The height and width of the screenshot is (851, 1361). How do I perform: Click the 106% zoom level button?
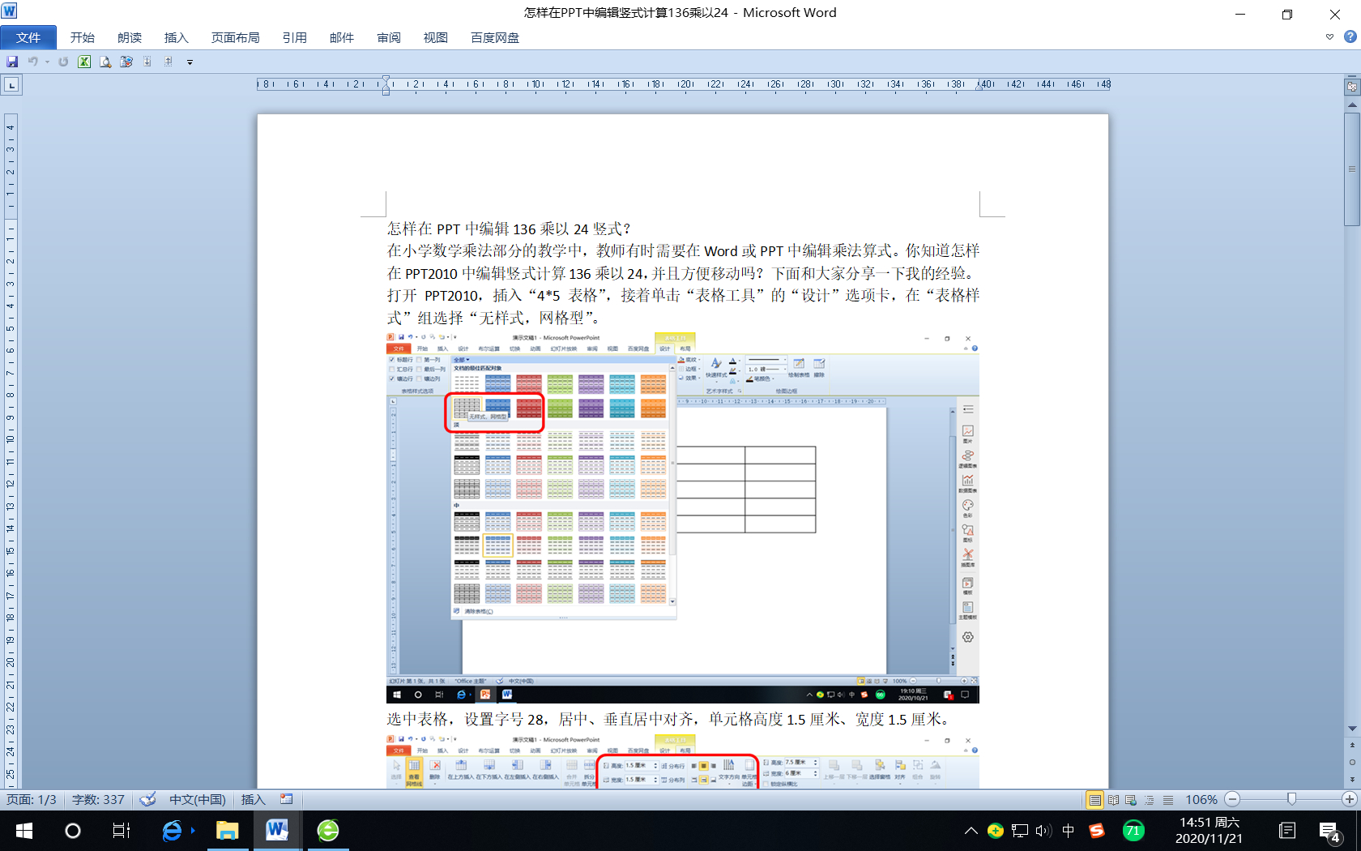pos(1201,800)
